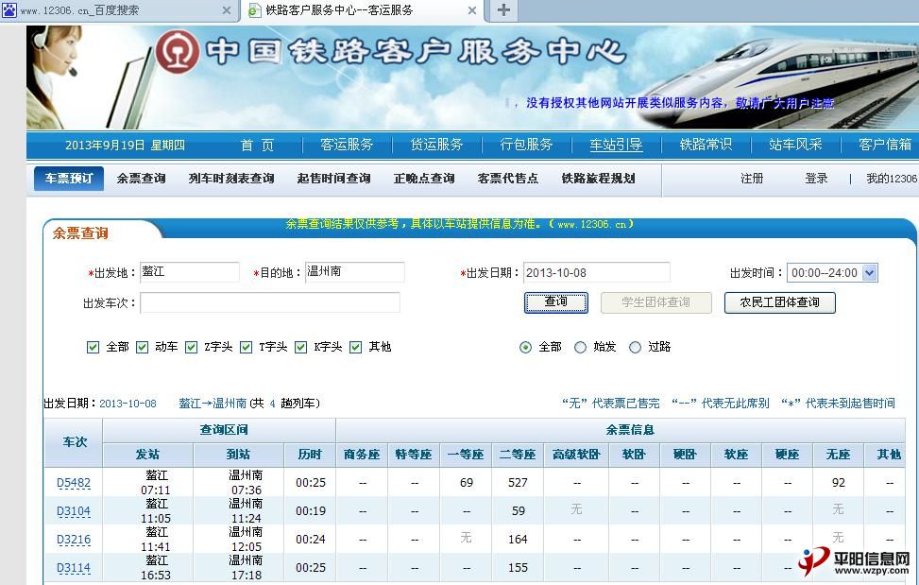
Task: Click D5482 无座 count 92
Action: click(x=839, y=482)
